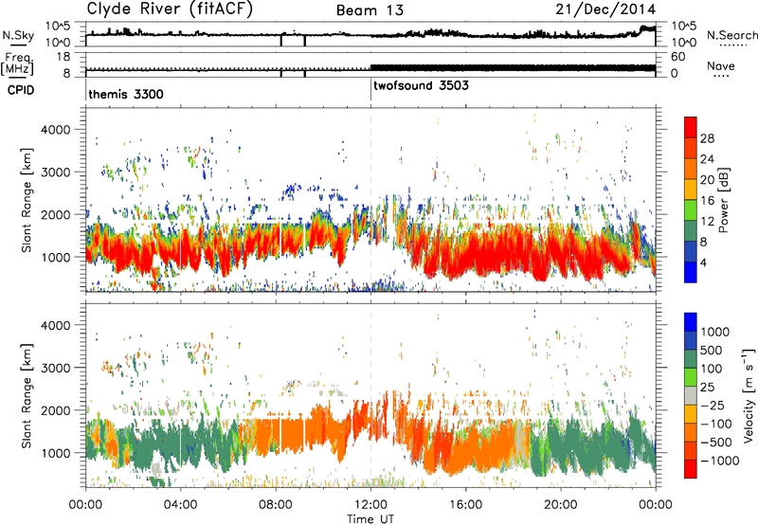The height and width of the screenshot is (525, 758).
Task: Click the '-500' velocity colorbar tick
Action: point(716,443)
